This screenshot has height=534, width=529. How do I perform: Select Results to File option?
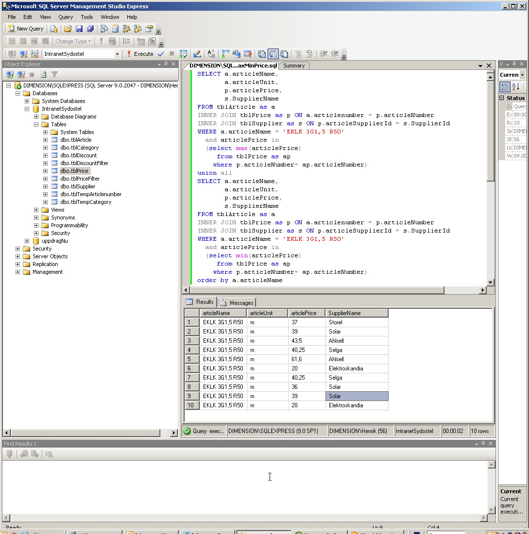(x=284, y=54)
